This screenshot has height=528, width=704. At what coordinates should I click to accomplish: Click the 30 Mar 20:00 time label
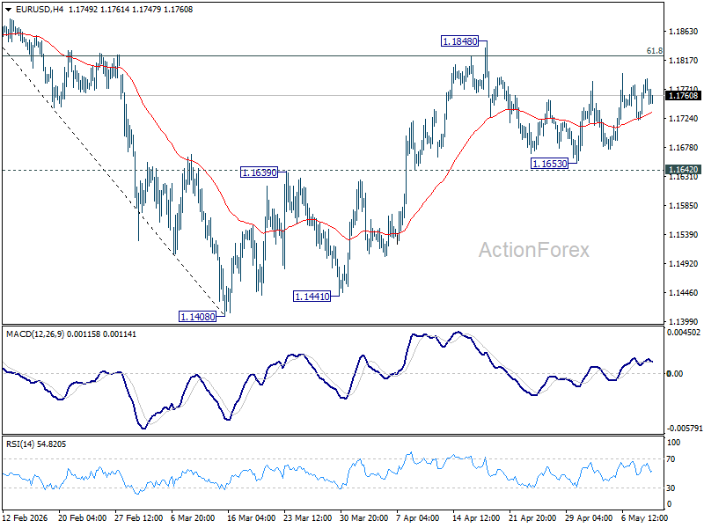(x=364, y=517)
